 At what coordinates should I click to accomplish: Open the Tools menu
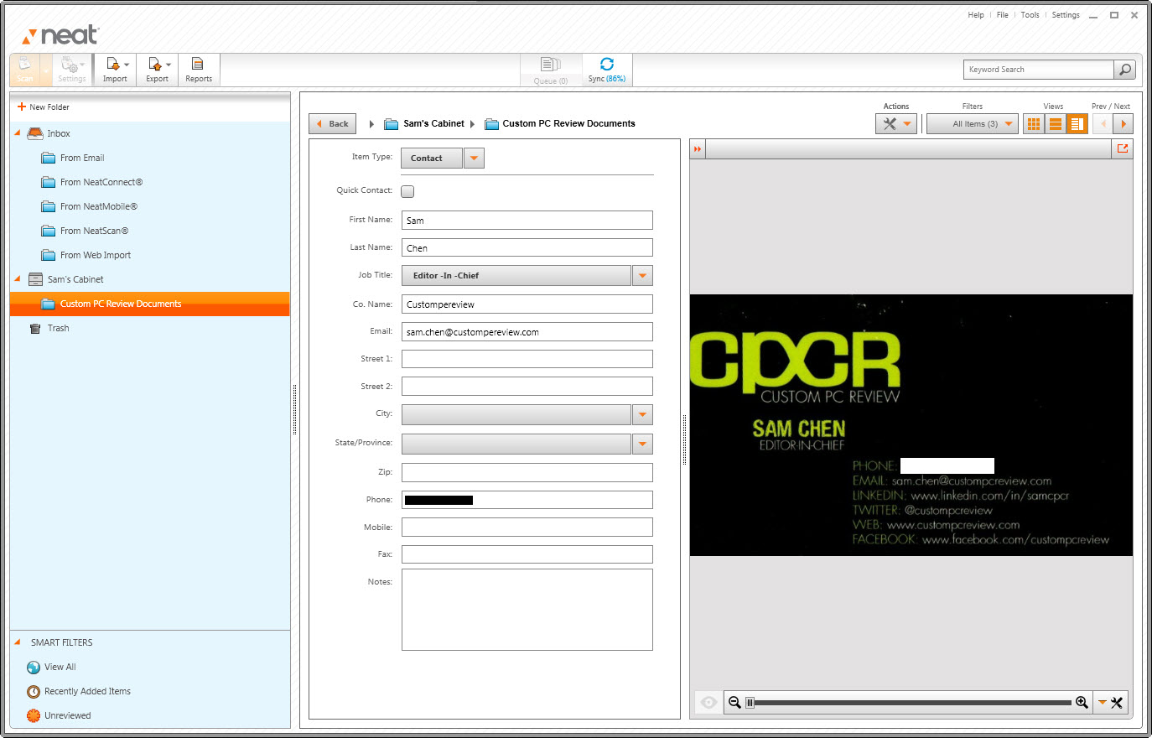click(1030, 15)
